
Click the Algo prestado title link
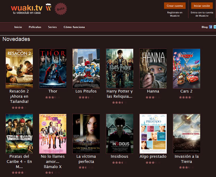[153, 156]
